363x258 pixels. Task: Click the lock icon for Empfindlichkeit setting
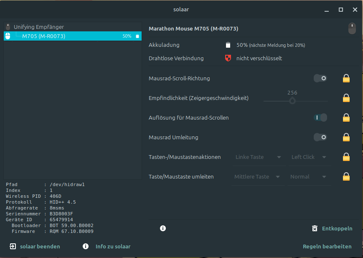(346, 98)
